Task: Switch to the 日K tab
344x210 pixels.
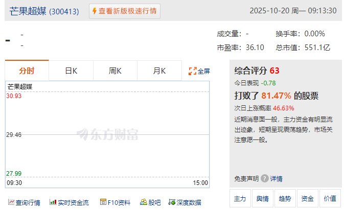Action: point(71,71)
